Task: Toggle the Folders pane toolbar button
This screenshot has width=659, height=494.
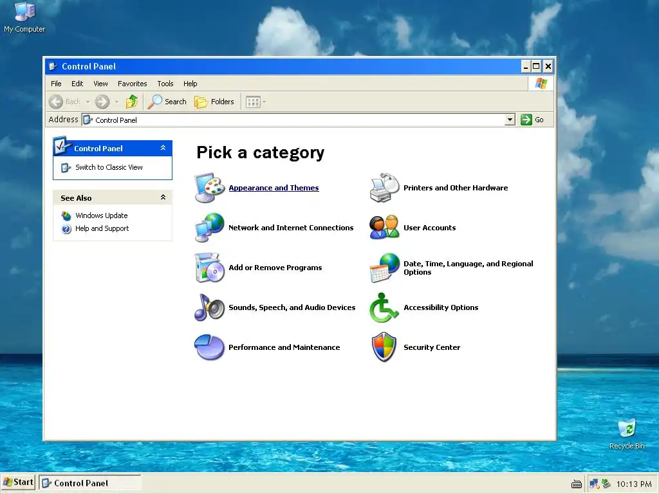Action: coord(214,102)
